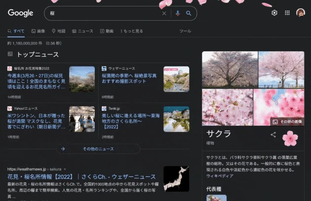
Task: Open thumbnail of 今週末の桜見頃 news item
Action: click(82, 79)
